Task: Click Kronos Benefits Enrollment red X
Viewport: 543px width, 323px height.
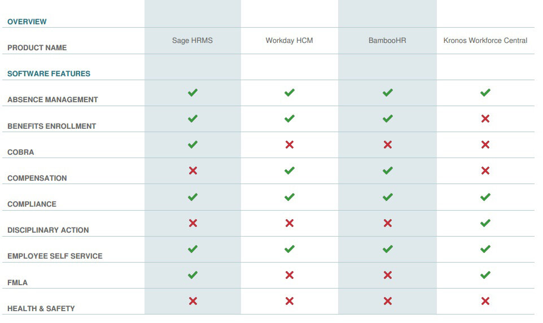Action: click(485, 119)
